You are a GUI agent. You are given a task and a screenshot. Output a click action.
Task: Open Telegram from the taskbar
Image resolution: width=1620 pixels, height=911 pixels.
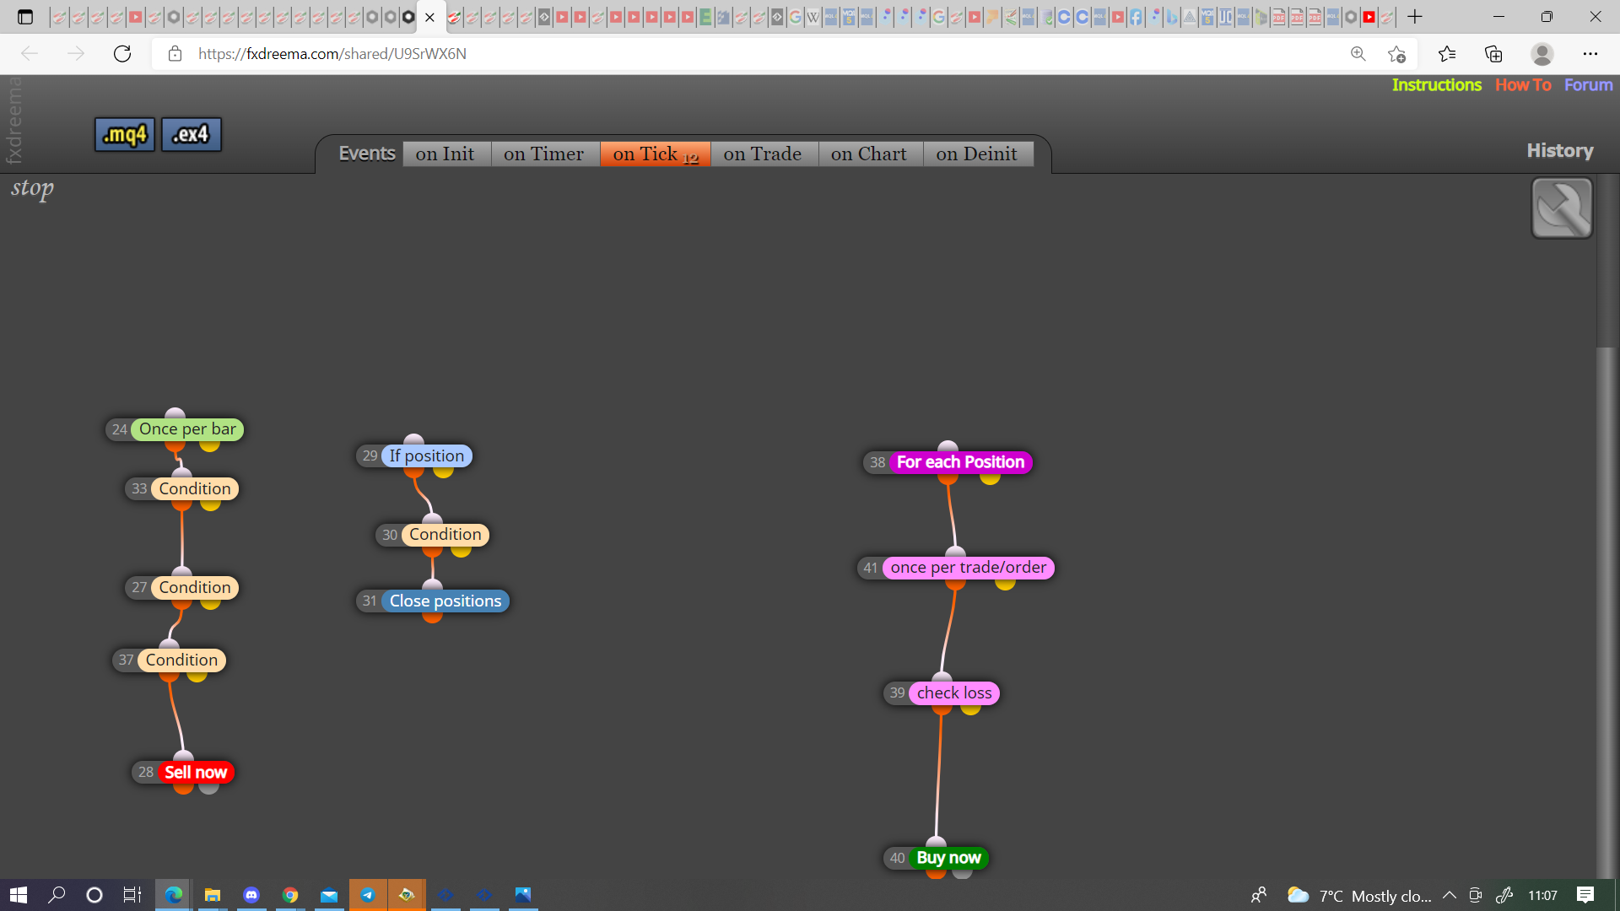tap(368, 895)
